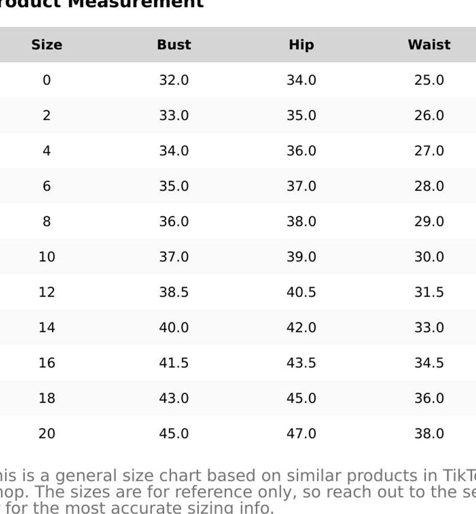Click bust value 43.0 in size 18 row

coord(174,398)
